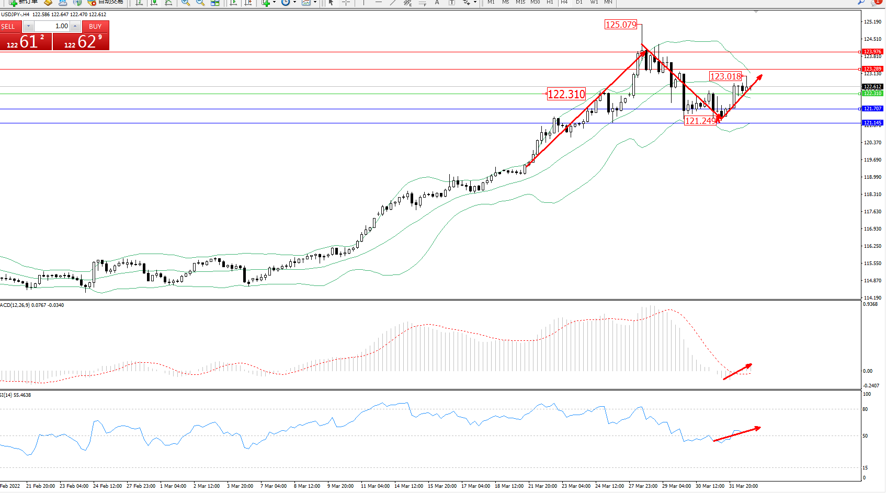Click the tile windows icon
The height and width of the screenshot is (493, 886).
pos(215,3)
